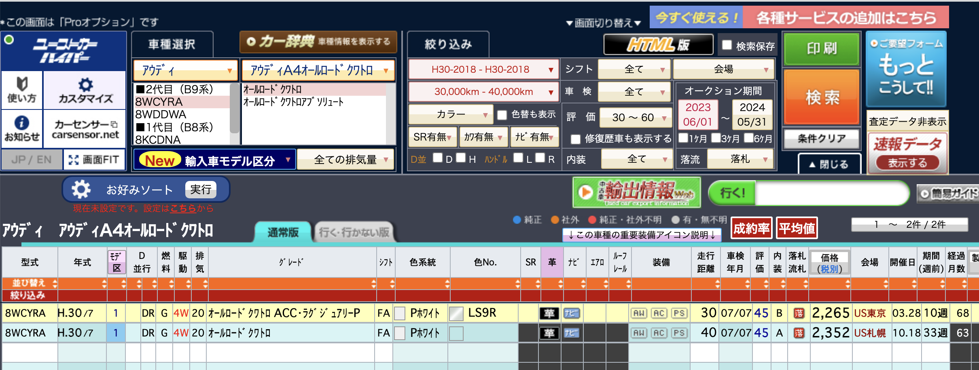
Task: Click the 画面FIT fit-to-screen icon
Action: (94, 160)
